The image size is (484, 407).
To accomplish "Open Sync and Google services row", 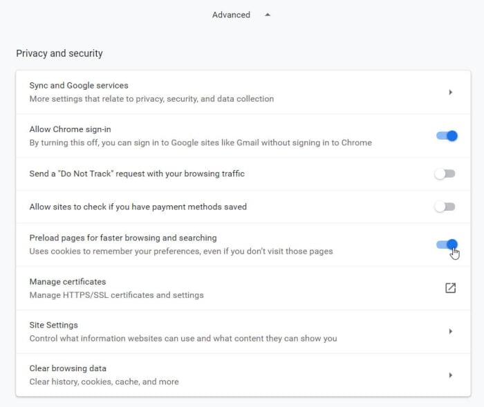I will click(x=243, y=93).
